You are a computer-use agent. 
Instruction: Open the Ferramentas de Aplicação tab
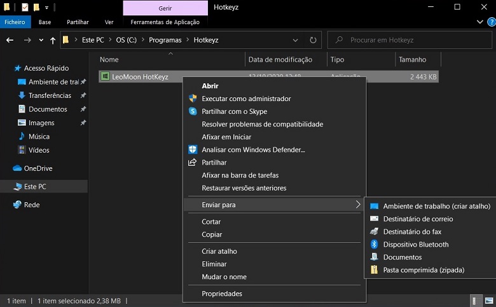(x=165, y=22)
